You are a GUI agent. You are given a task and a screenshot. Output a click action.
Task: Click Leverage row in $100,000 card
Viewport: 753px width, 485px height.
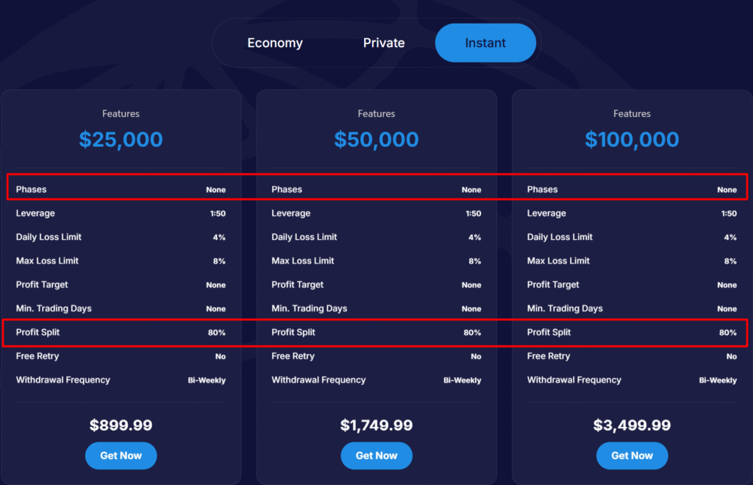point(632,213)
